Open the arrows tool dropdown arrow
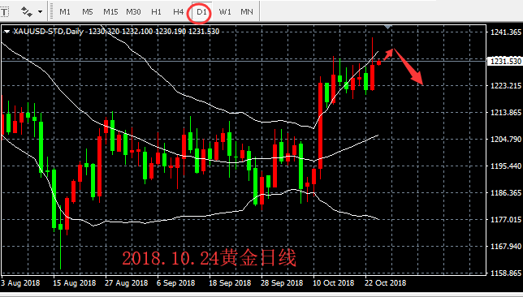The height and width of the screenshot is (297, 523). click(x=40, y=12)
